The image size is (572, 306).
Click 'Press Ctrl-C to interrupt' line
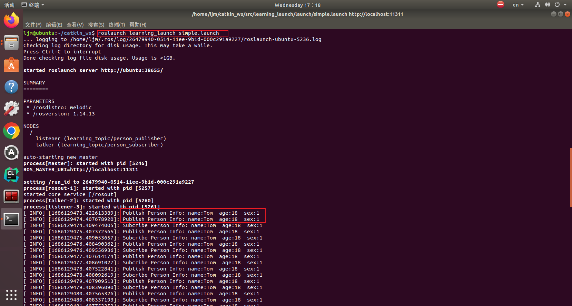coord(62,52)
